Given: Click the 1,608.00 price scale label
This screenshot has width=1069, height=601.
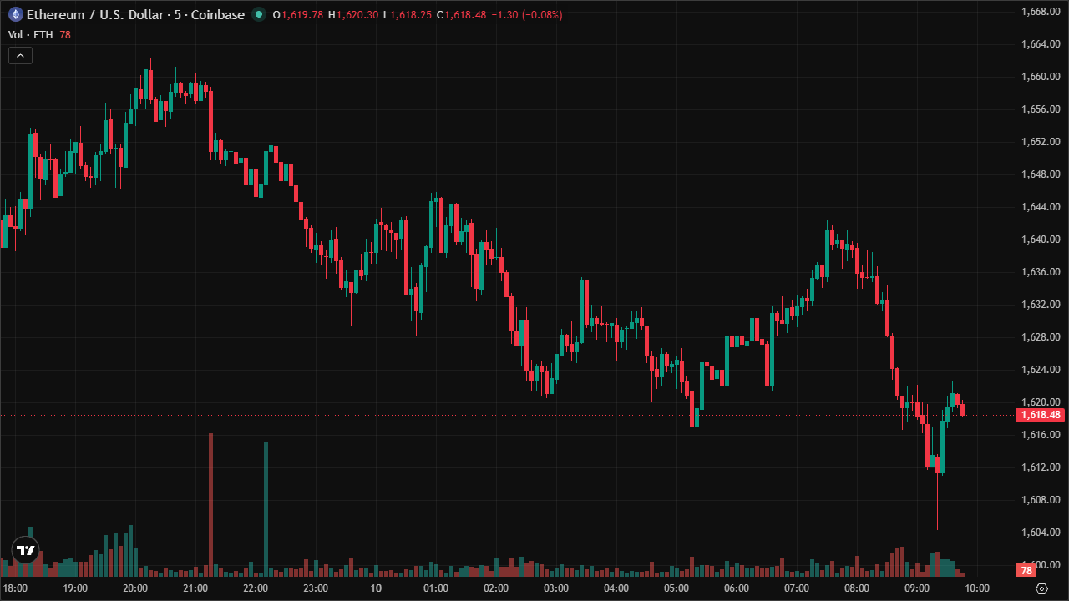Looking at the screenshot, I should coord(1041,499).
